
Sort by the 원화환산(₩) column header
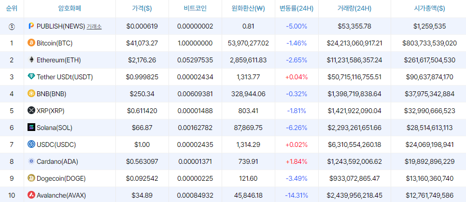pyautogui.click(x=248, y=8)
